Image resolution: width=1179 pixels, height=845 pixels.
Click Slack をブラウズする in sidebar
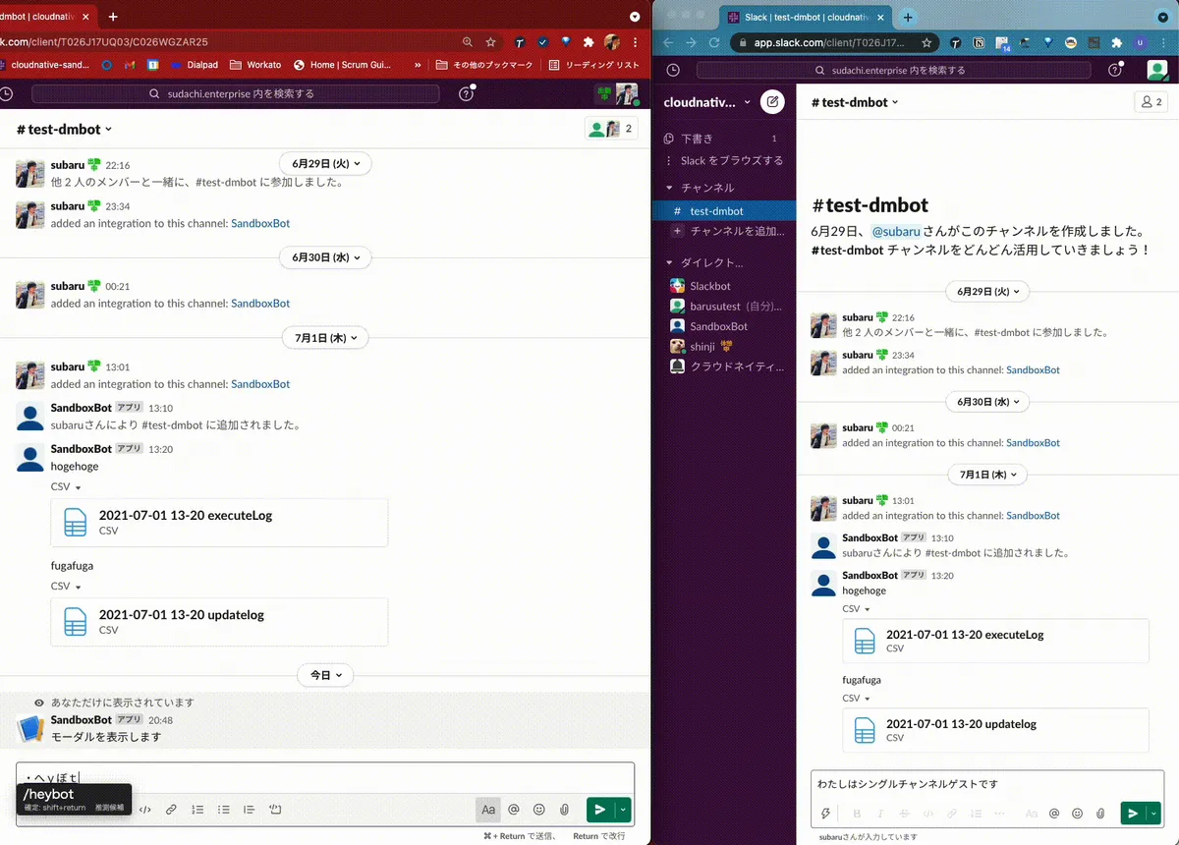(x=726, y=160)
